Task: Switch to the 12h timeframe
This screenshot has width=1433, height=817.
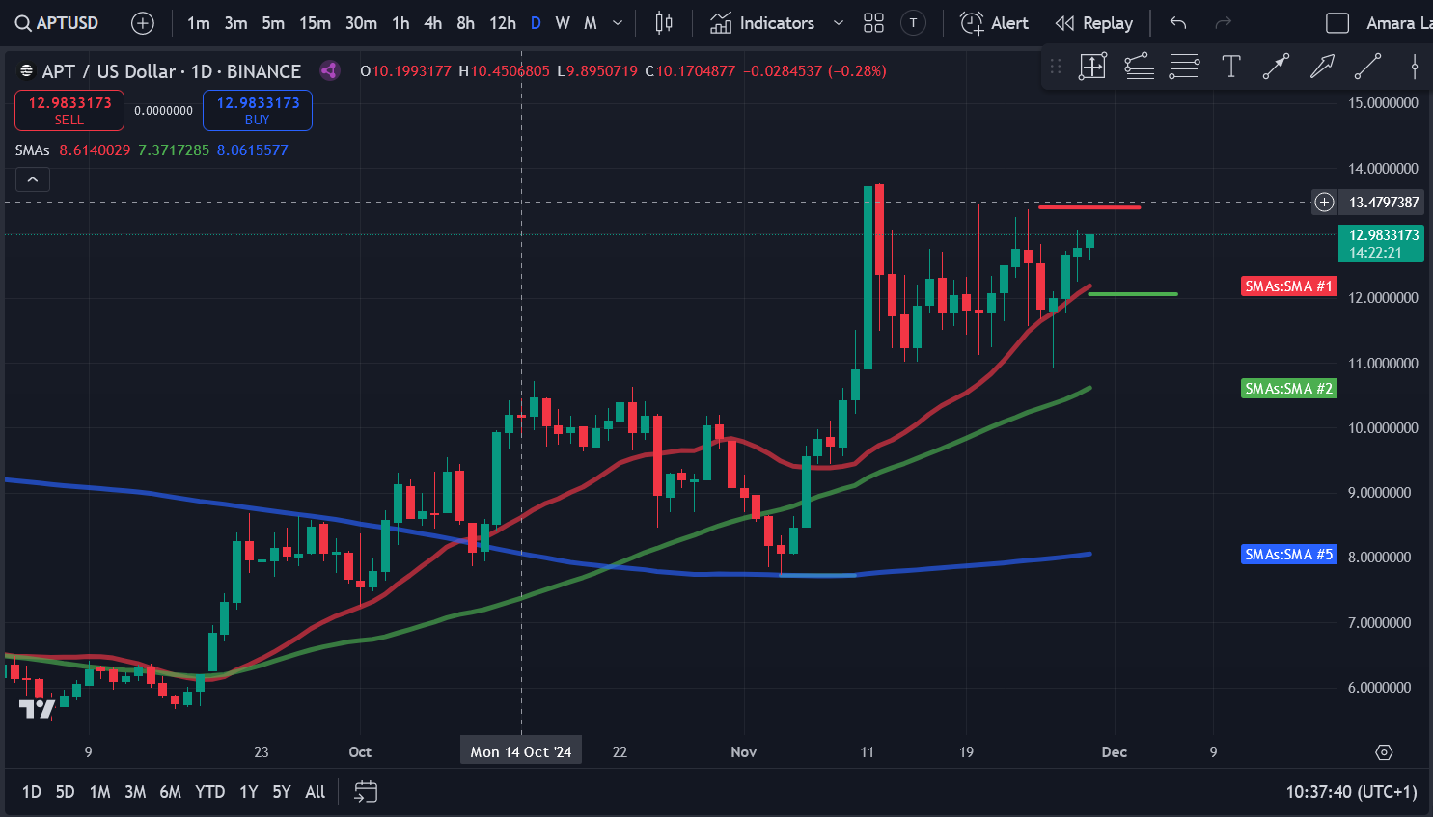Action: click(502, 23)
